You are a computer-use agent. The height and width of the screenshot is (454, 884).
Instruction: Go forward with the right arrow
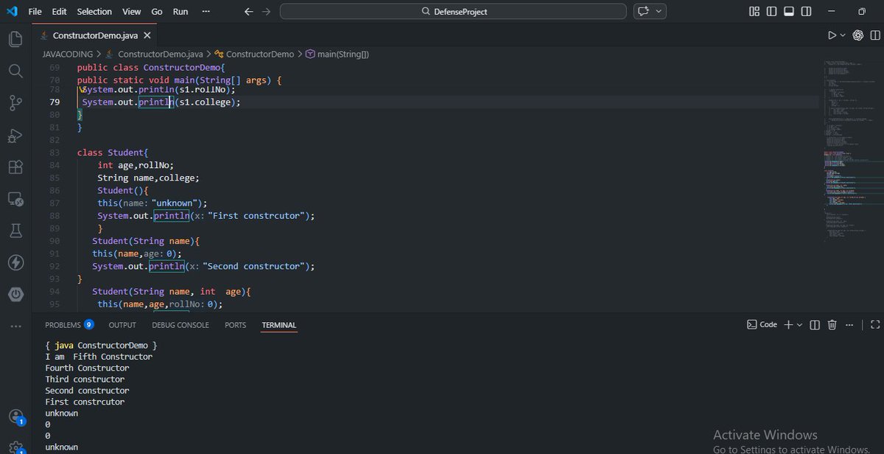pyautogui.click(x=266, y=12)
